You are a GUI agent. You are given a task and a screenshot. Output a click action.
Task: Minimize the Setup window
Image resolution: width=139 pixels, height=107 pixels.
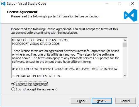(x=107, y=4)
